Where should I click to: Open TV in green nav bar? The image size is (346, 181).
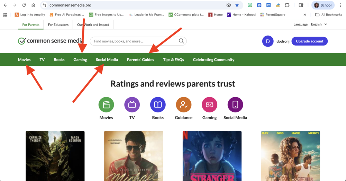[x=42, y=60]
